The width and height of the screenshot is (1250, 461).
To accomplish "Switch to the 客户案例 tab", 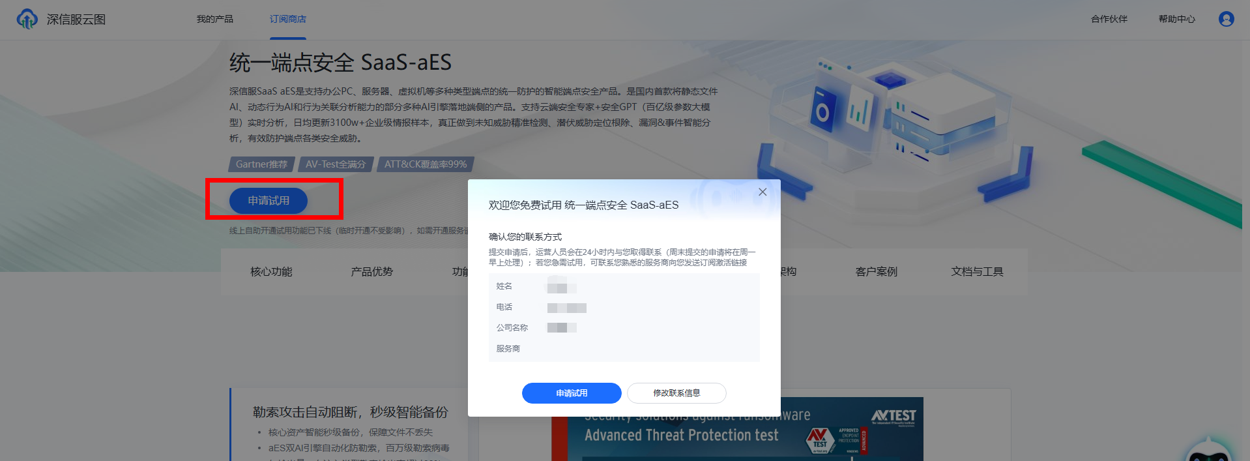I will pyautogui.click(x=877, y=272).
